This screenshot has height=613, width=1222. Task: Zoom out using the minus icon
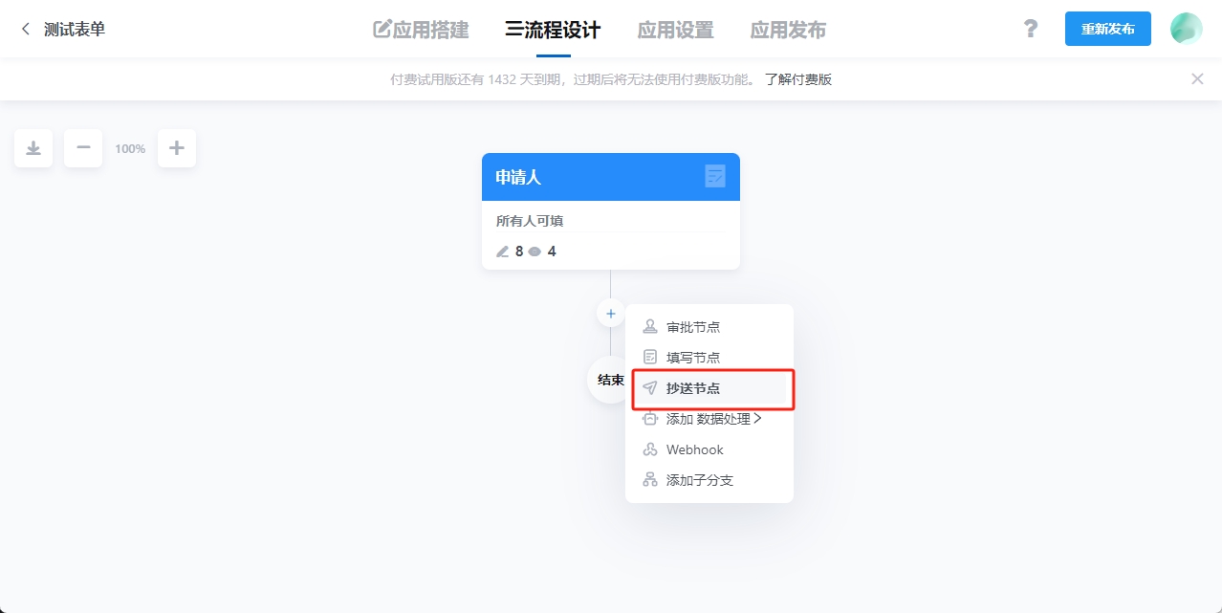point(83,147)
